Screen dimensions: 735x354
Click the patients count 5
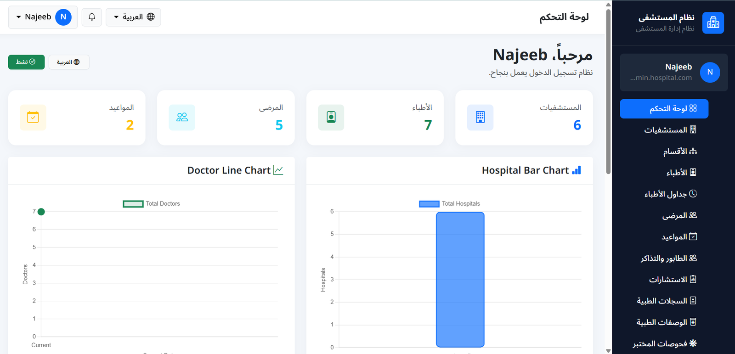279,125
